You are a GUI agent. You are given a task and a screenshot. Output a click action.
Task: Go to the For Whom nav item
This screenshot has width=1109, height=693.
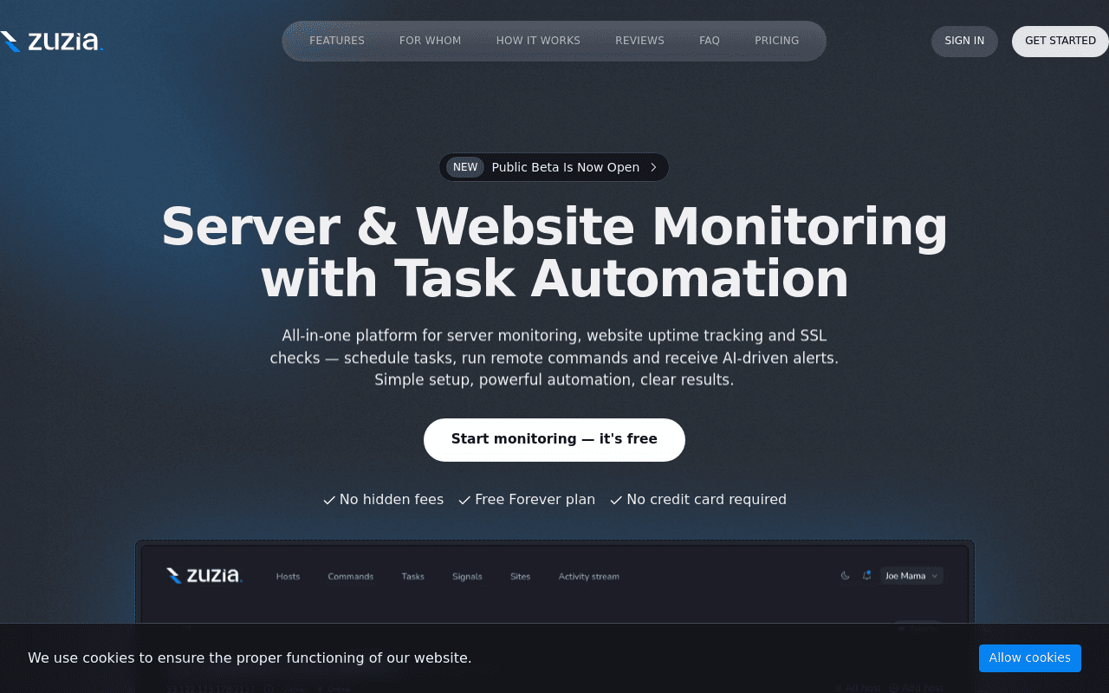pos(430,41)
